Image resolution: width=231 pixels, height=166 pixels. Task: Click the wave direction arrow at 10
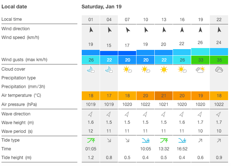pos(145,115)
